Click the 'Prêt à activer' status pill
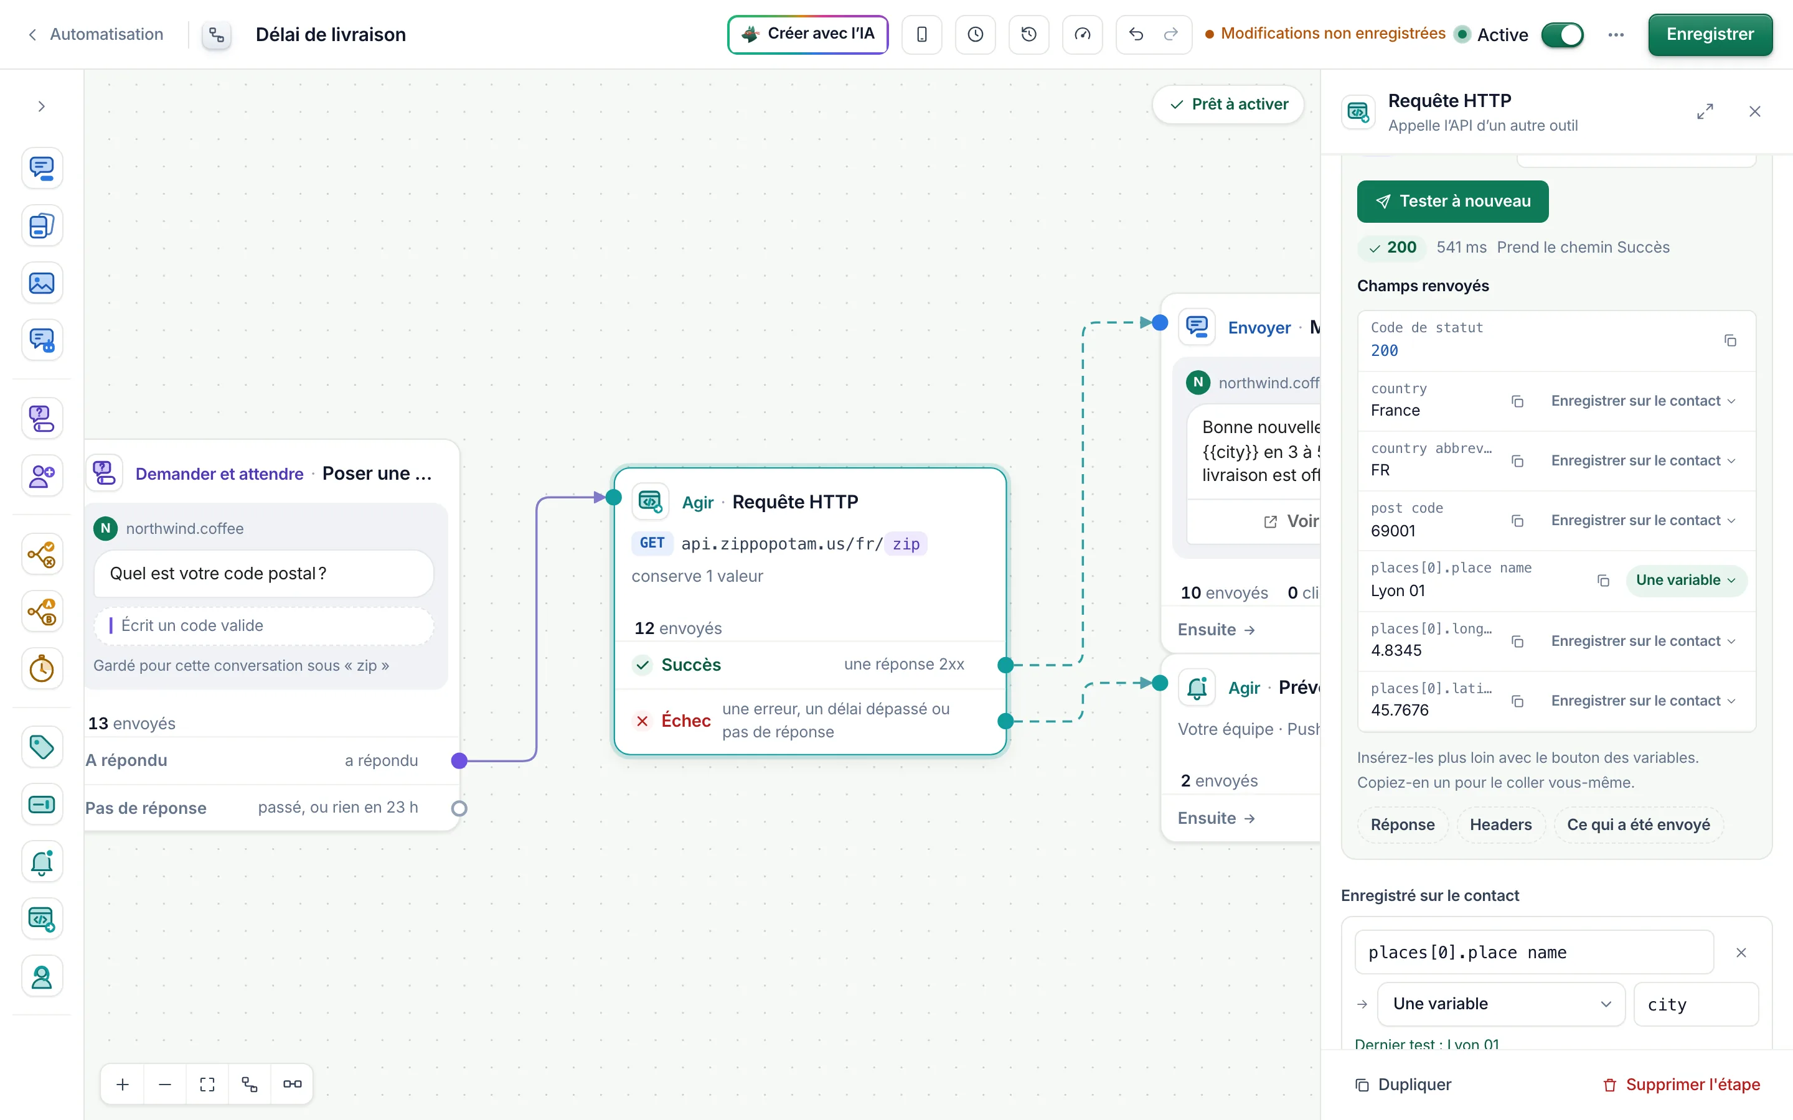Viewport: 1793px width, 1120px height. click(1228, 105)
